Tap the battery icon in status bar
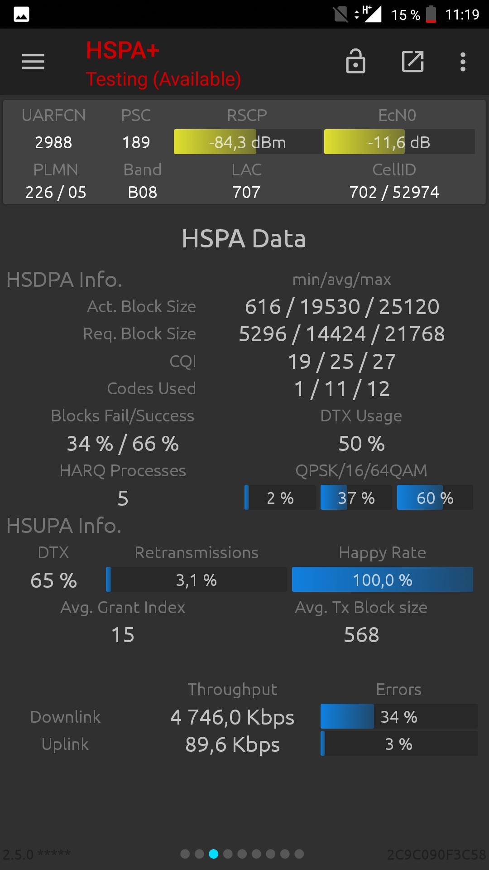 point(431,14)
